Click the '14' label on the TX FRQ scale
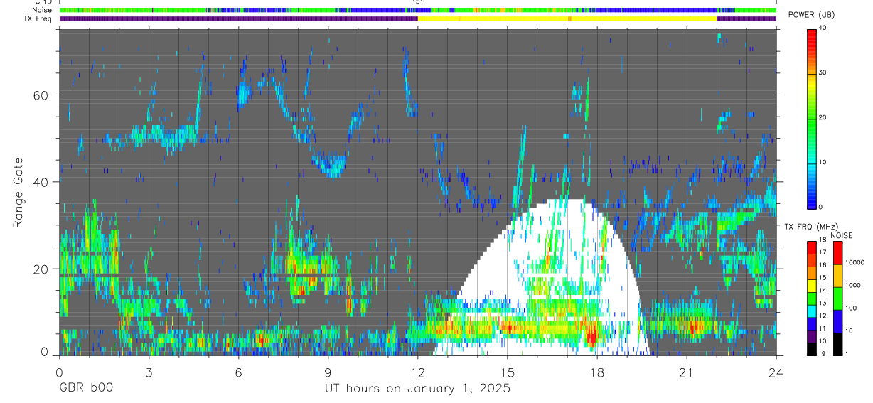 click(823, 290)
